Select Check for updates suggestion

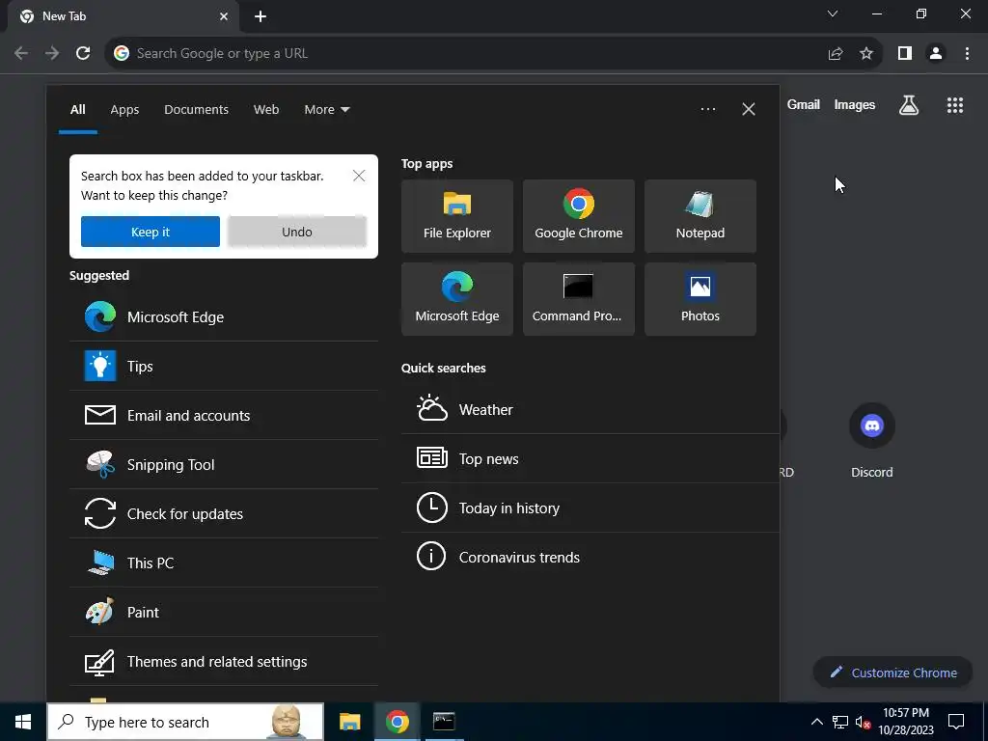pyautogui.click(x=224, y=513)
